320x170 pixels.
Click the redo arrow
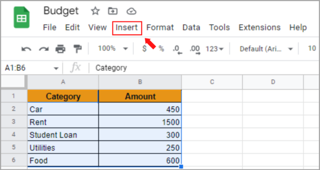(44, 49)
